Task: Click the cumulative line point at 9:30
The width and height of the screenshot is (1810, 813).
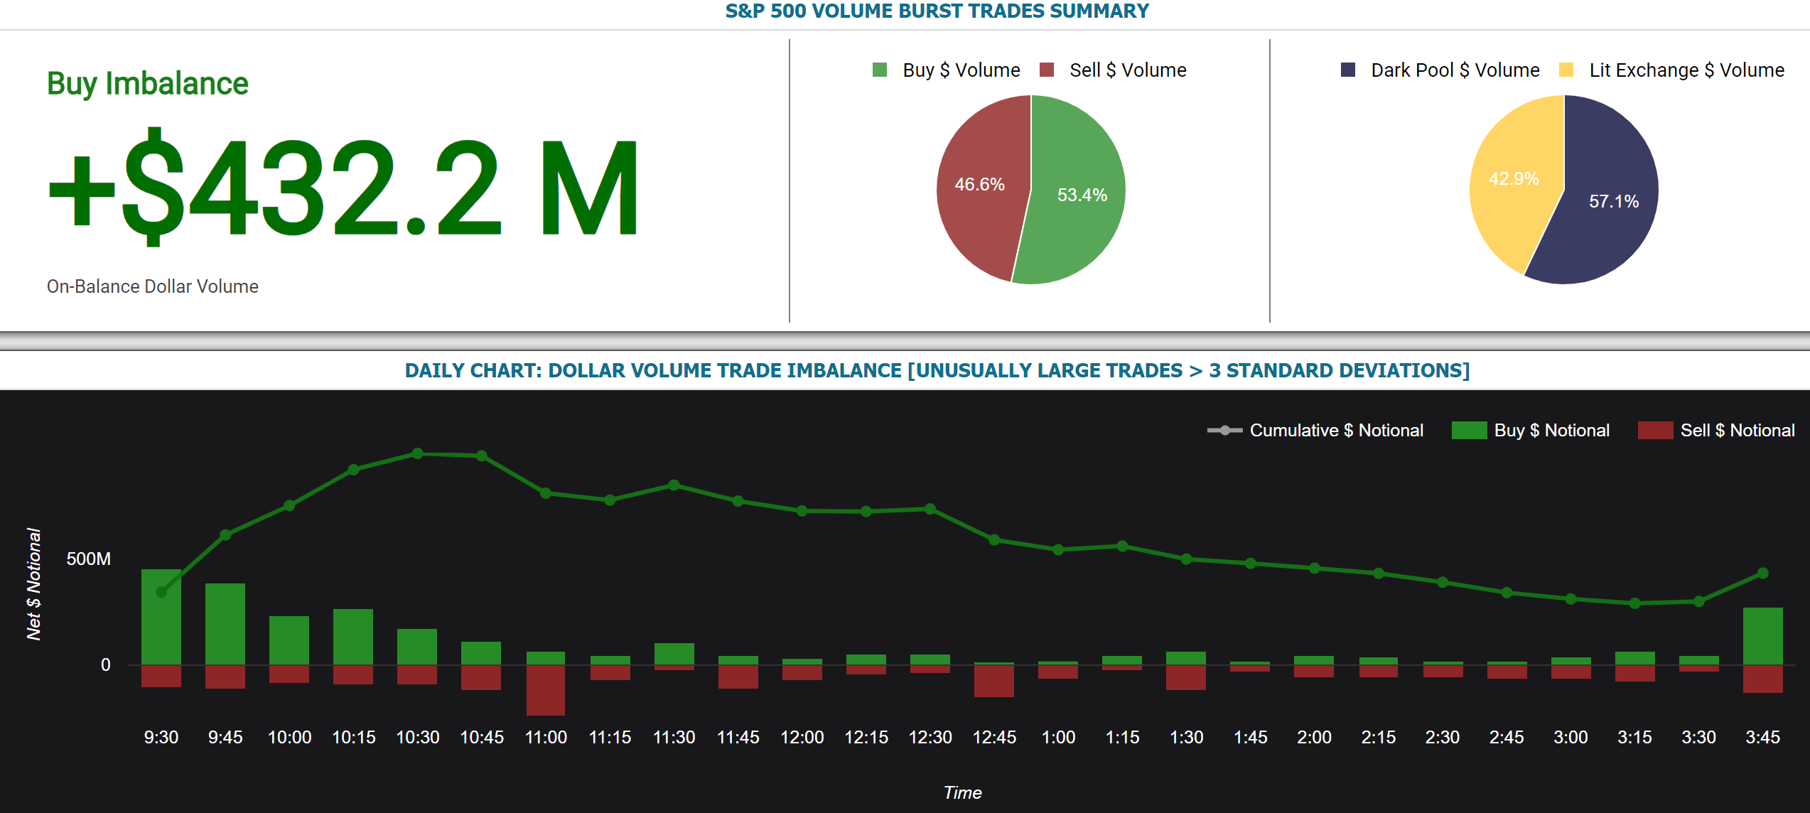Action: click(x=161, y=592)
